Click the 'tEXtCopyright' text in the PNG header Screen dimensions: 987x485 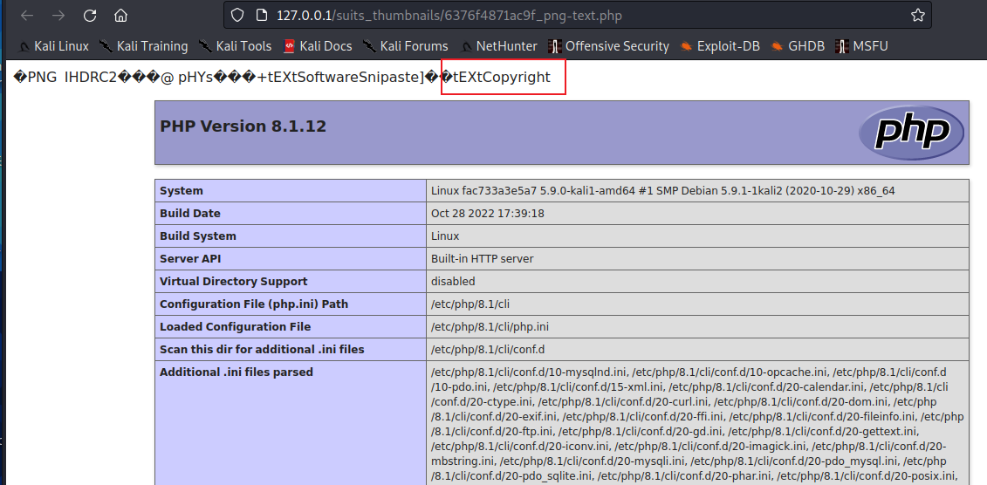(x=502, y=77)
